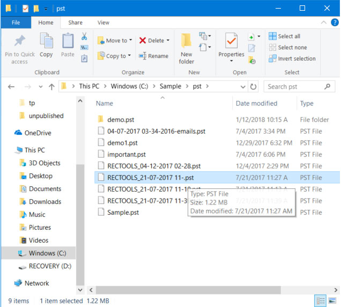The height and width of the screenshot is (307, 341).
Task: Switch to the Share ribbon tab
Action: pyautogui.click(x=75, y=23)
